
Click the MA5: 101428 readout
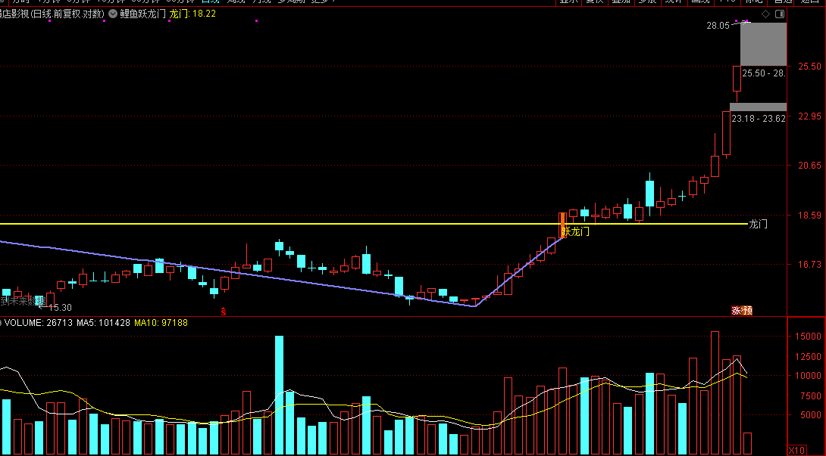pyautogui.click(x=103, y=322)
